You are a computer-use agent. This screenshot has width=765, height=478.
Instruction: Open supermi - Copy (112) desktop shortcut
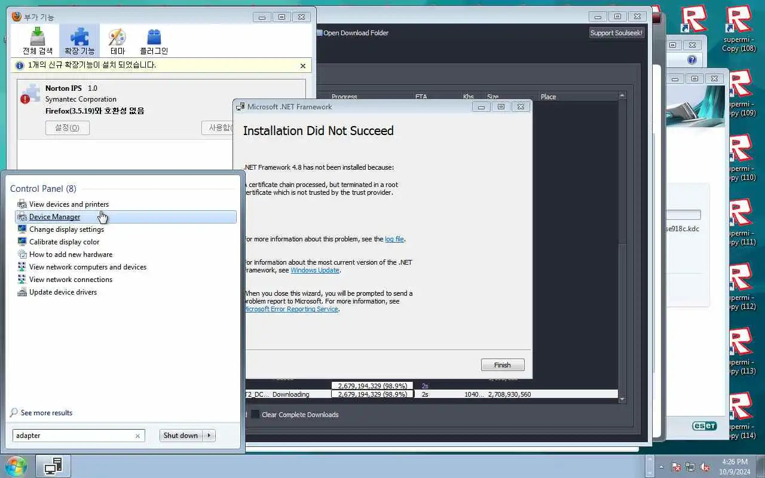(x=741, y=287)
